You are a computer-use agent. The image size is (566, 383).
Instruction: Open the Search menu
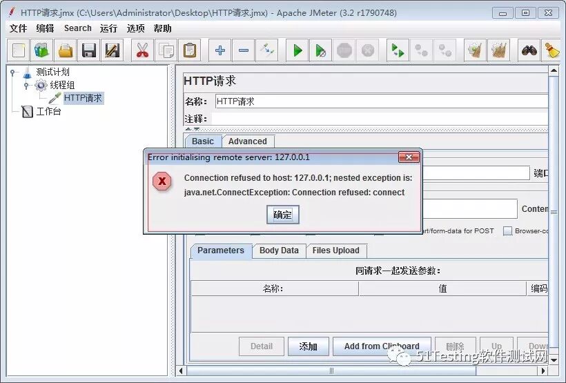[x=77, y=28]
